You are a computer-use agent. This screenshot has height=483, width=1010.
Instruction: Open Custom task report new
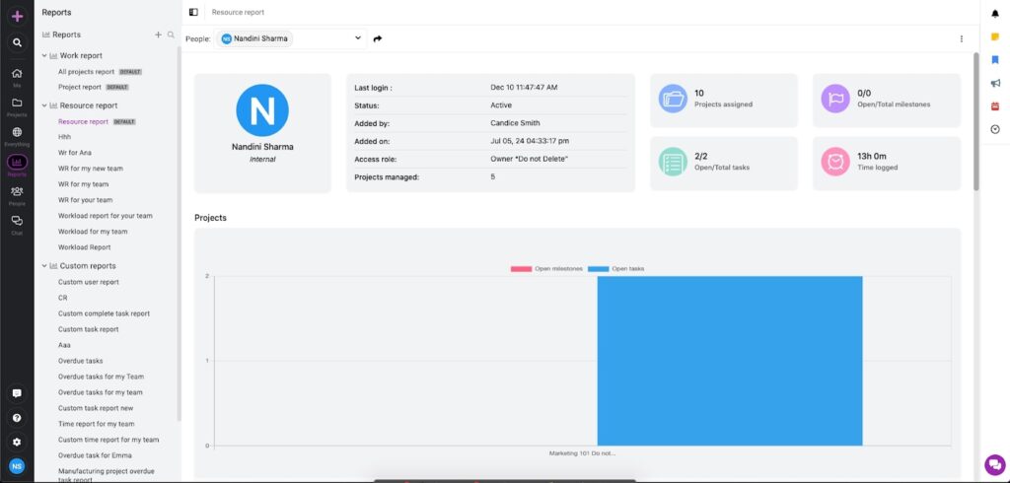[96, 408]
